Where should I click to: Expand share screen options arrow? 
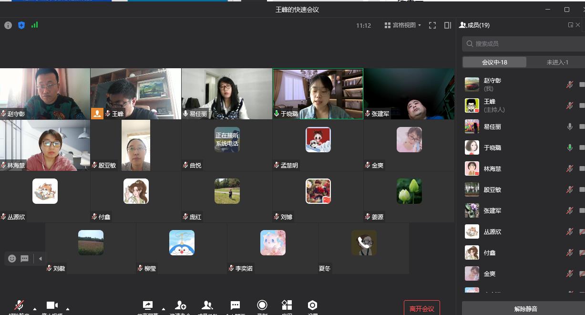164,308
